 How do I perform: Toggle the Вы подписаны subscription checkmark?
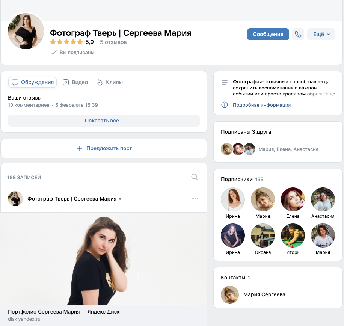pos(54,53)
